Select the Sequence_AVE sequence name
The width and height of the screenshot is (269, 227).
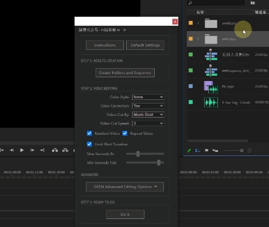pyautogui.click(x=236, y=71)
